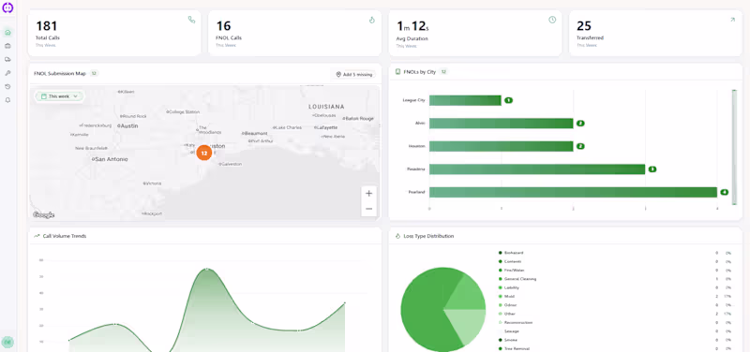The image size is (750, 352).
Task: Click the Loss Type Distribution flame icon
Action: tap(397, 236)
